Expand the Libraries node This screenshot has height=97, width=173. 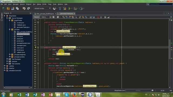pos(7,61)
